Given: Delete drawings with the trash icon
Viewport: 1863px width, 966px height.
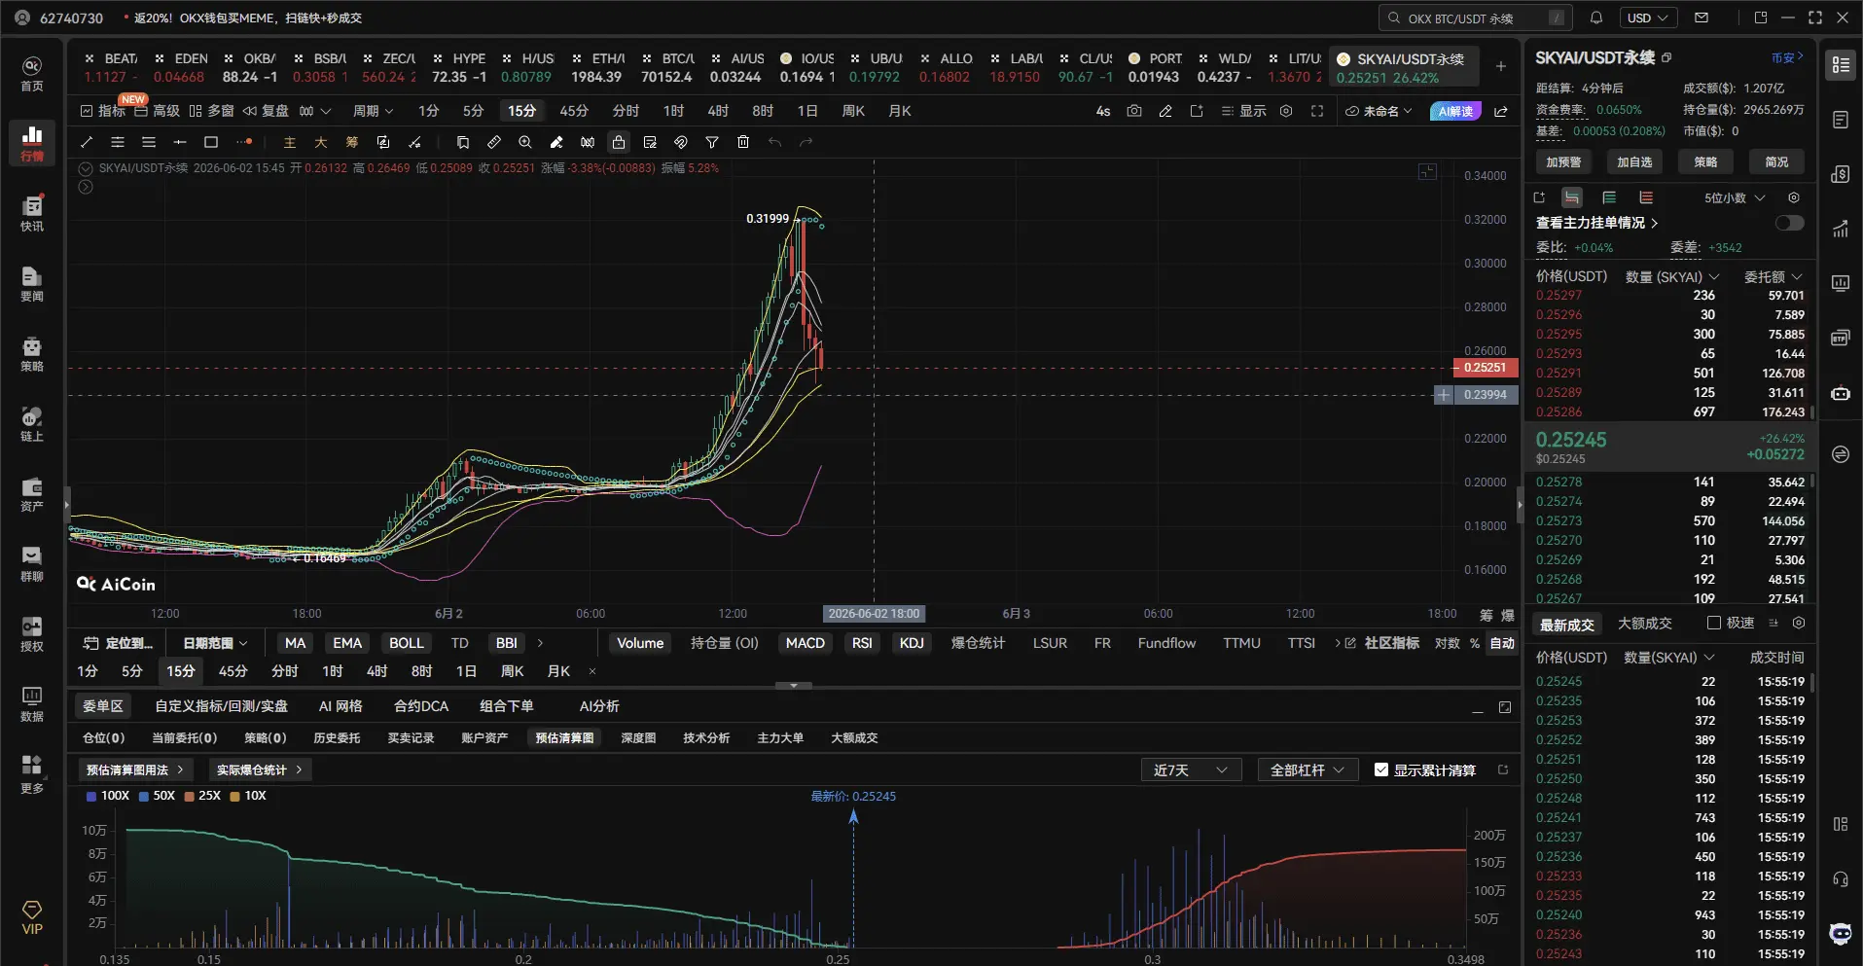Looking at the screenshot, I should point(743,142).
